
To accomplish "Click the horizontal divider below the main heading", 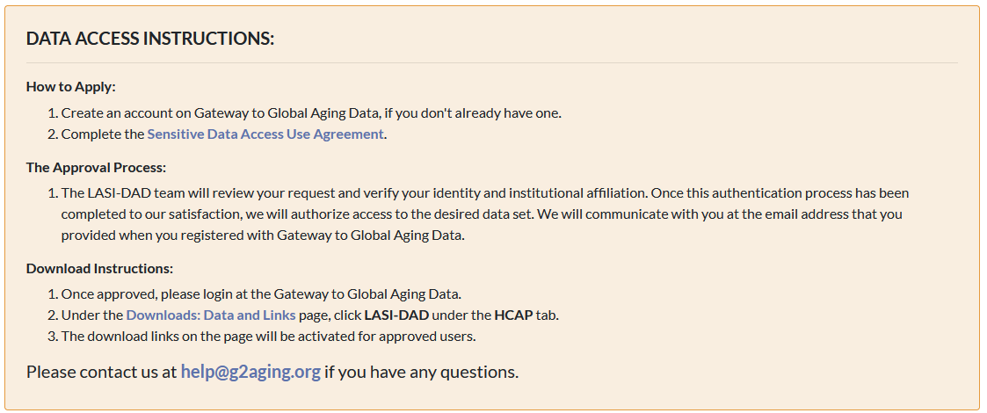I will [x=491, y=63].
